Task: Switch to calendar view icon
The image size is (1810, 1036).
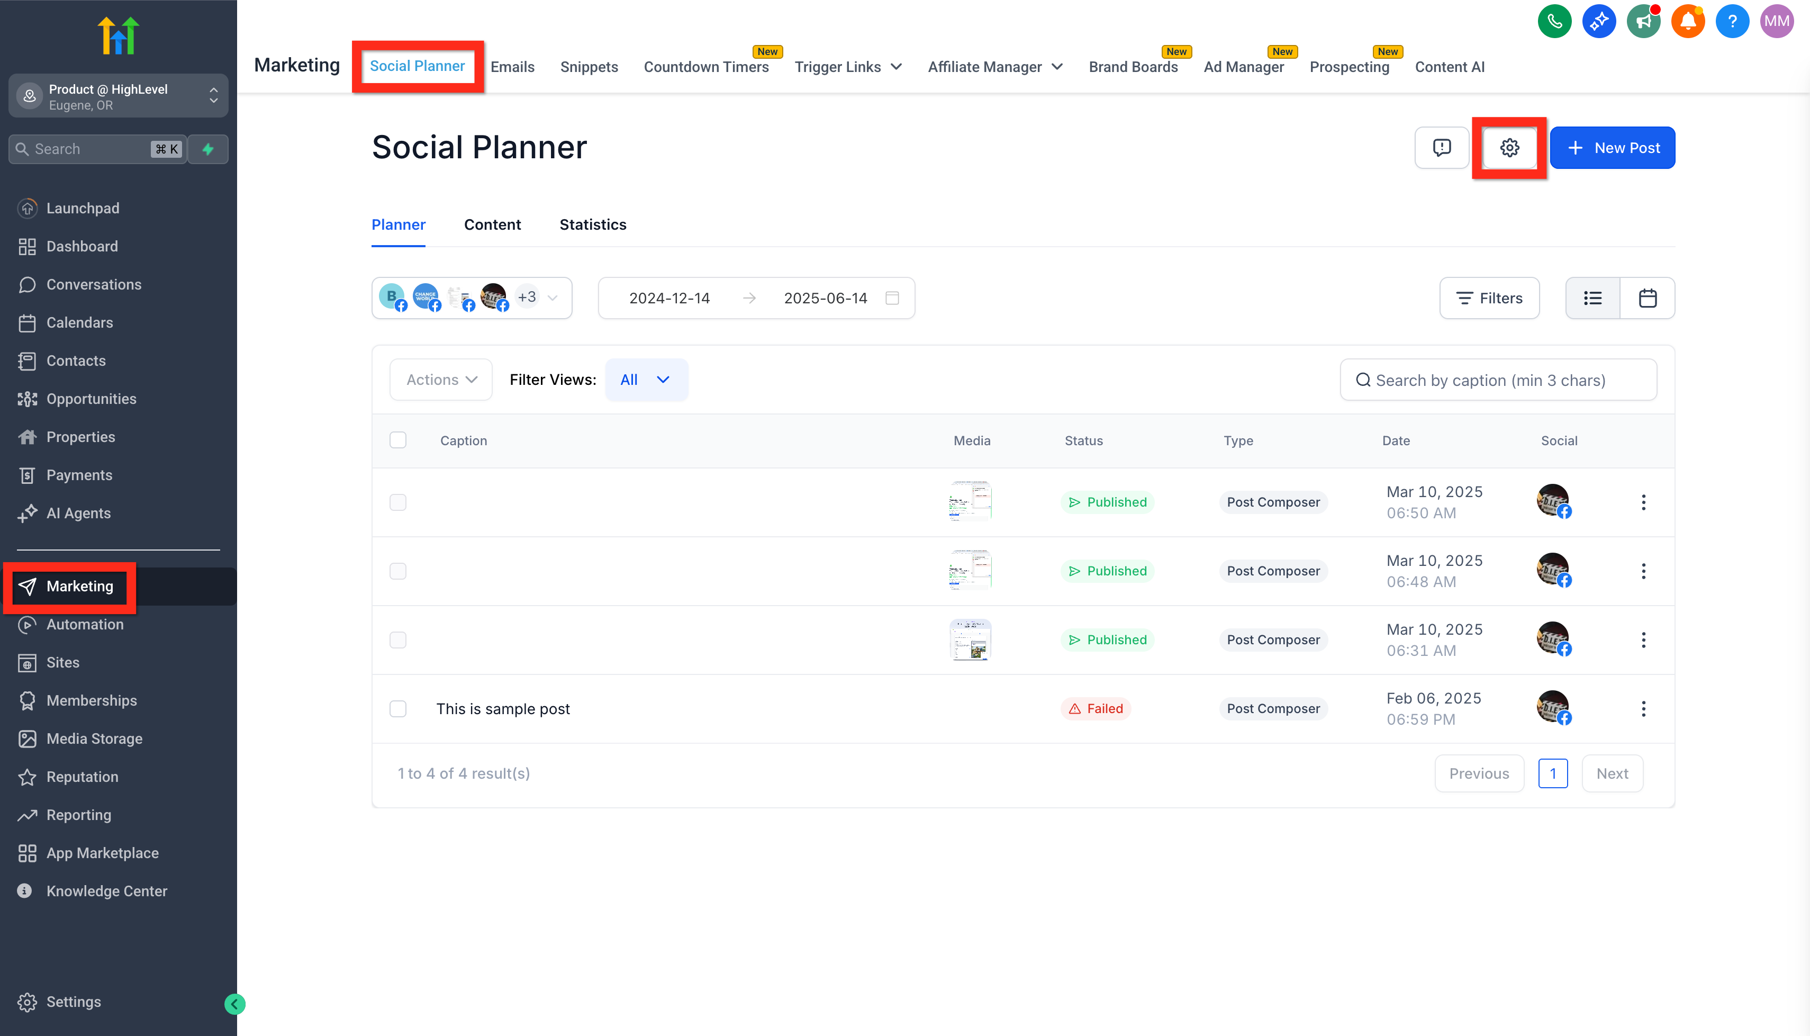Action: [x=1647, y=298]
